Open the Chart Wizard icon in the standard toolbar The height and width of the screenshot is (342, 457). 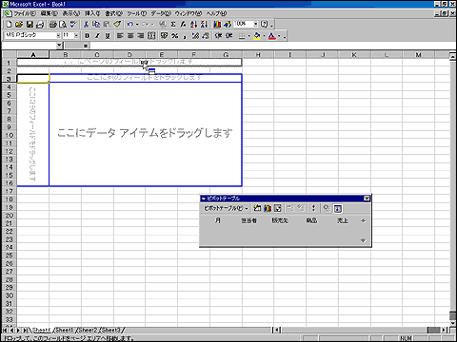217,25
